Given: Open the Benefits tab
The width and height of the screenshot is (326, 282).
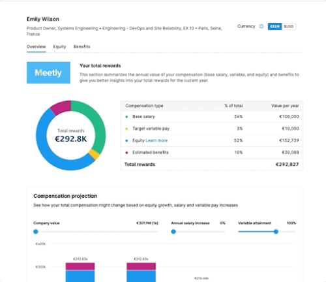Looking at the screenshot, I should pyautogui.click(x=81, y=46).
